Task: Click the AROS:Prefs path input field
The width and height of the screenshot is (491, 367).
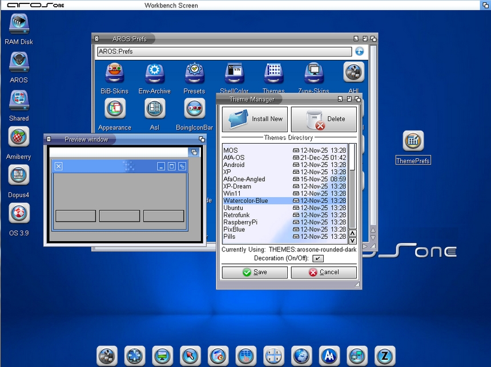Action: 224,51
